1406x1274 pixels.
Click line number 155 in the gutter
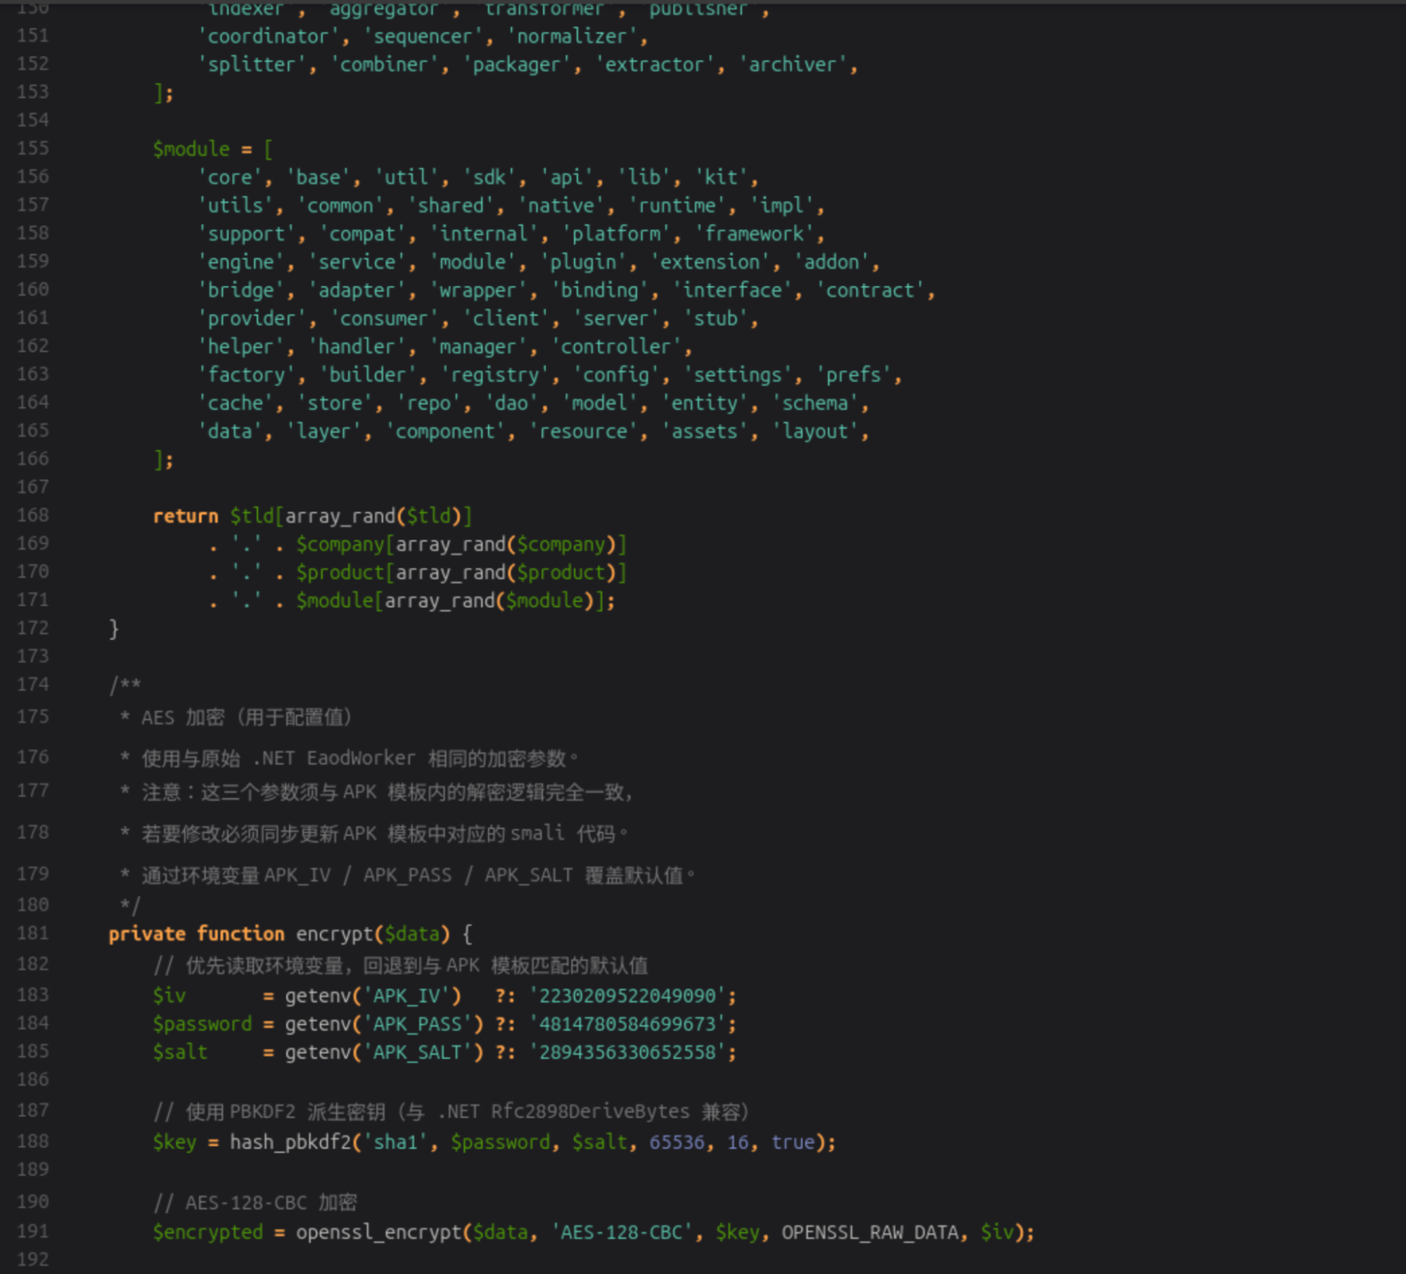click(33, 148)
